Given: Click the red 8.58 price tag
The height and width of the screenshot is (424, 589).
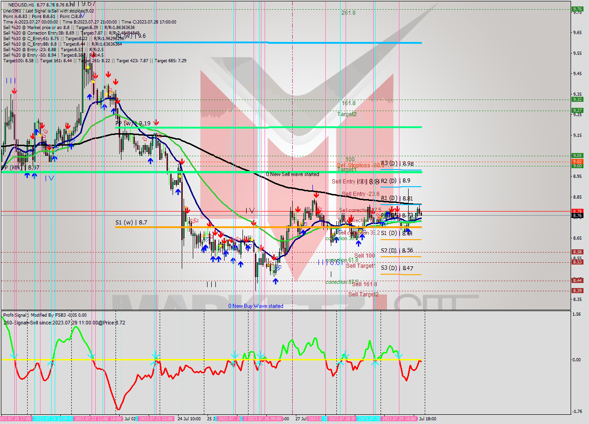Looking at the screenshot, I should click(x=577, y=252).
